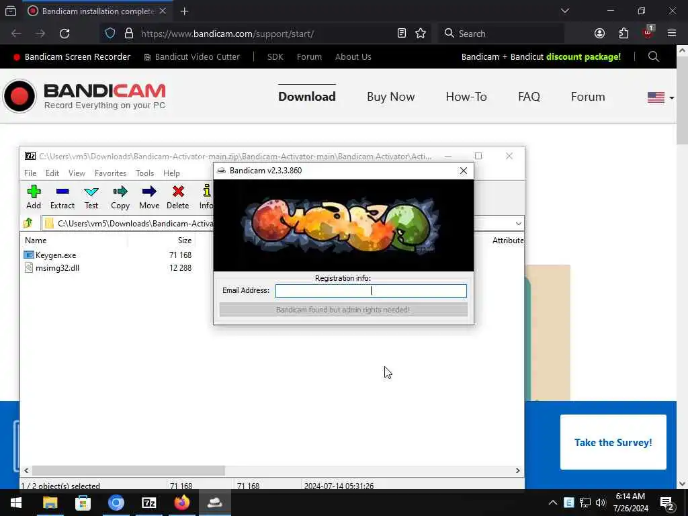This screenshot has height=516, width=688.
Task: Click the discount package link
Action: tap(583, 56)
